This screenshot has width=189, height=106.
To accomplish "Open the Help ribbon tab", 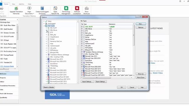I will pyautogui.click(x=30, y=4).
